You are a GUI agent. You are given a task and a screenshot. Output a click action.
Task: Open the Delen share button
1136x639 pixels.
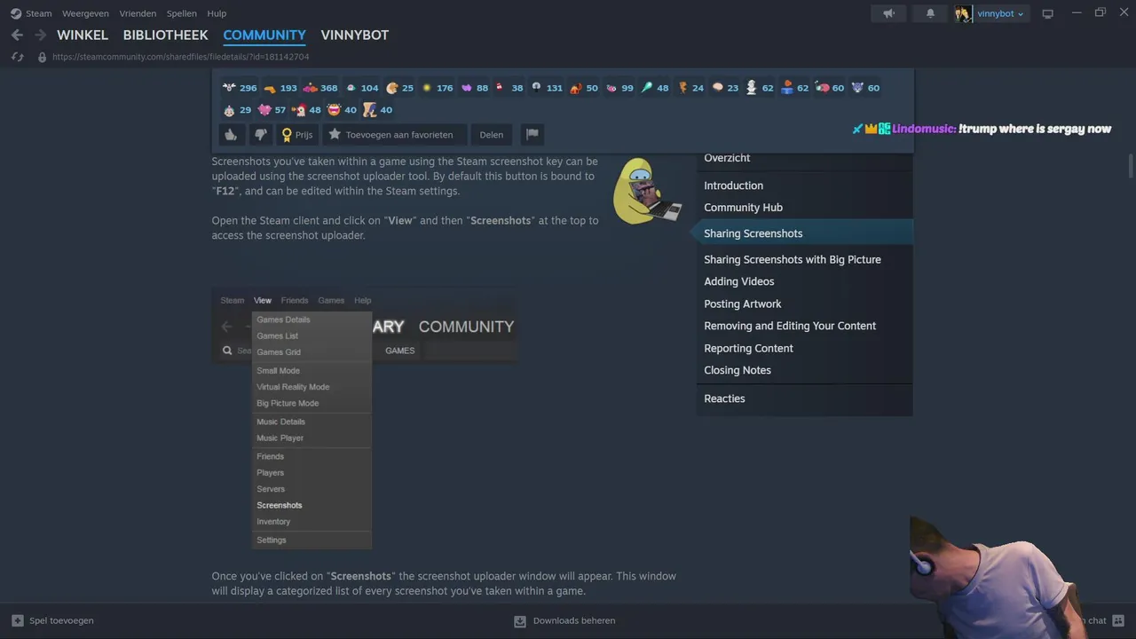pyautogui.click(x=492, y=135)
